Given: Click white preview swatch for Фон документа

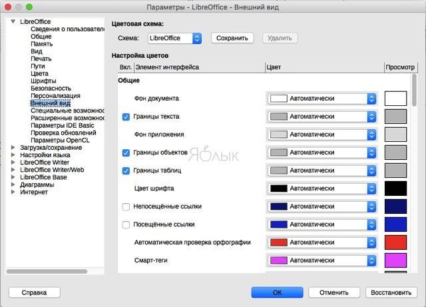Looking at the screenshot, I should [x=395, y=99].
